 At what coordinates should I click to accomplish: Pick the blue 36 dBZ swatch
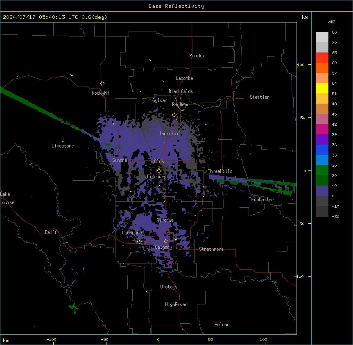point(322,150)
